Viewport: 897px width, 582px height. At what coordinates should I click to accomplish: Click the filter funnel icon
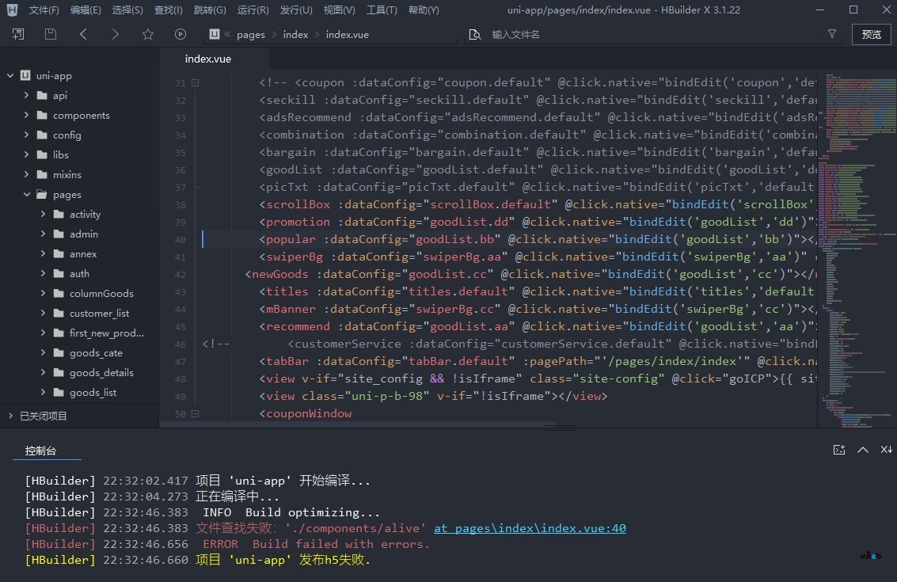[x=832, y=34]
